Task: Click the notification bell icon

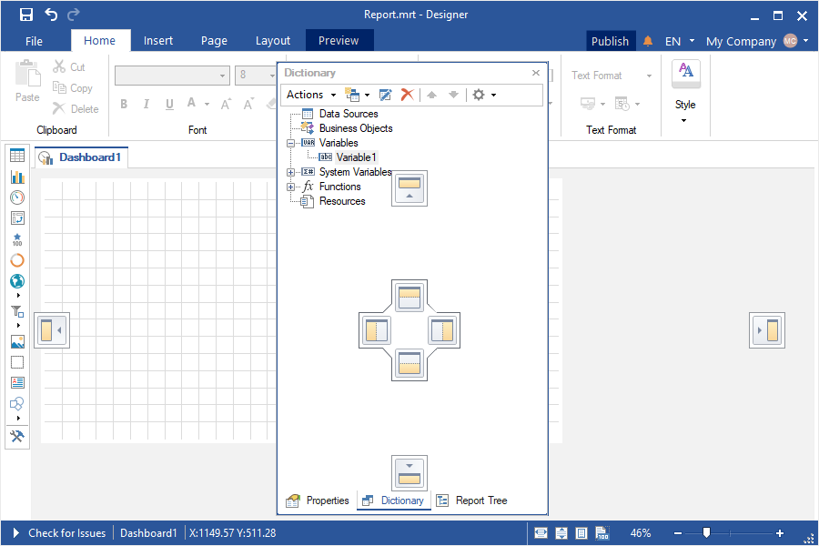Action: coord(648,41)
